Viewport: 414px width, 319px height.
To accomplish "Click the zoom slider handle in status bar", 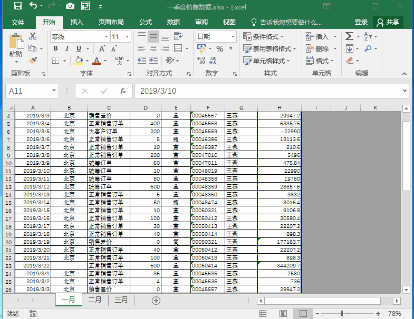I will coord(342,313).
